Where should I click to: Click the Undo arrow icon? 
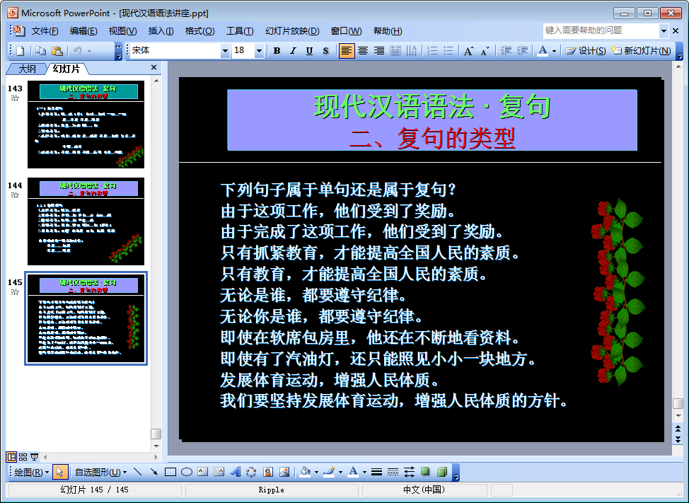[78, 51]
